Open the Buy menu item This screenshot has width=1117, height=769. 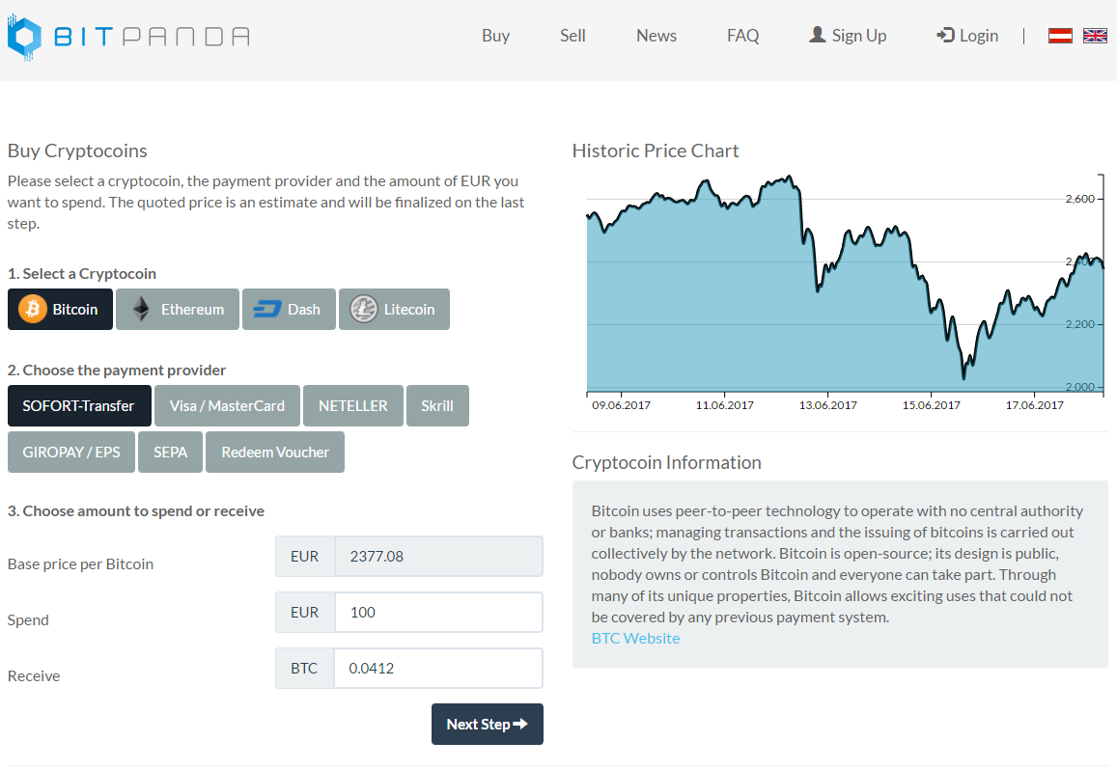tap(496, 36)
